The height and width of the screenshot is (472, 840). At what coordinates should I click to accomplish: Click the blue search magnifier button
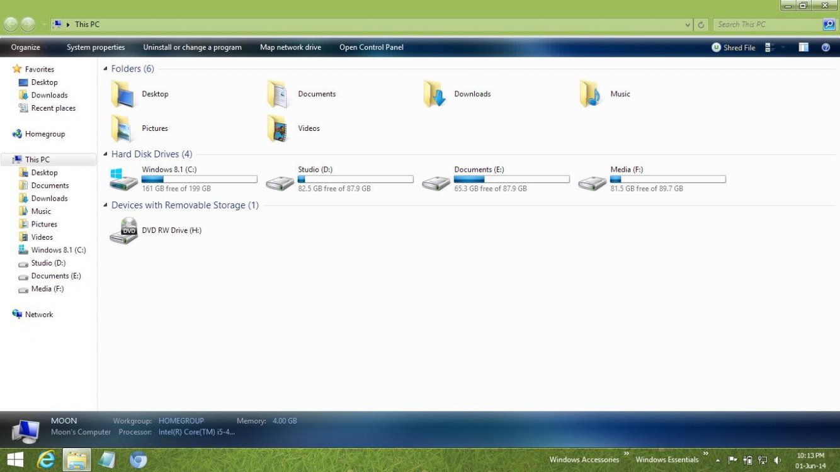pyautogui.click(x=829, y=25)
